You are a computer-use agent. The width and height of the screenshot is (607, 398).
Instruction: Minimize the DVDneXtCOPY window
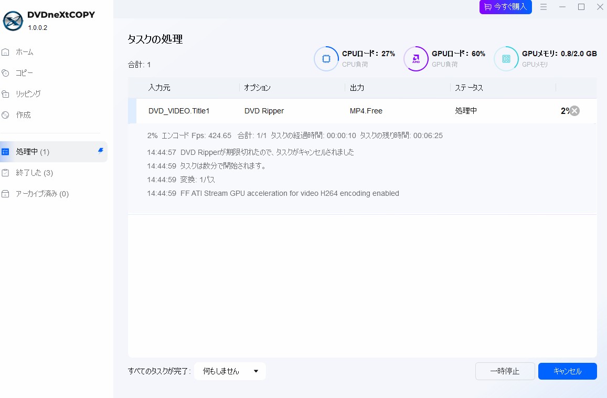(562, 7)
